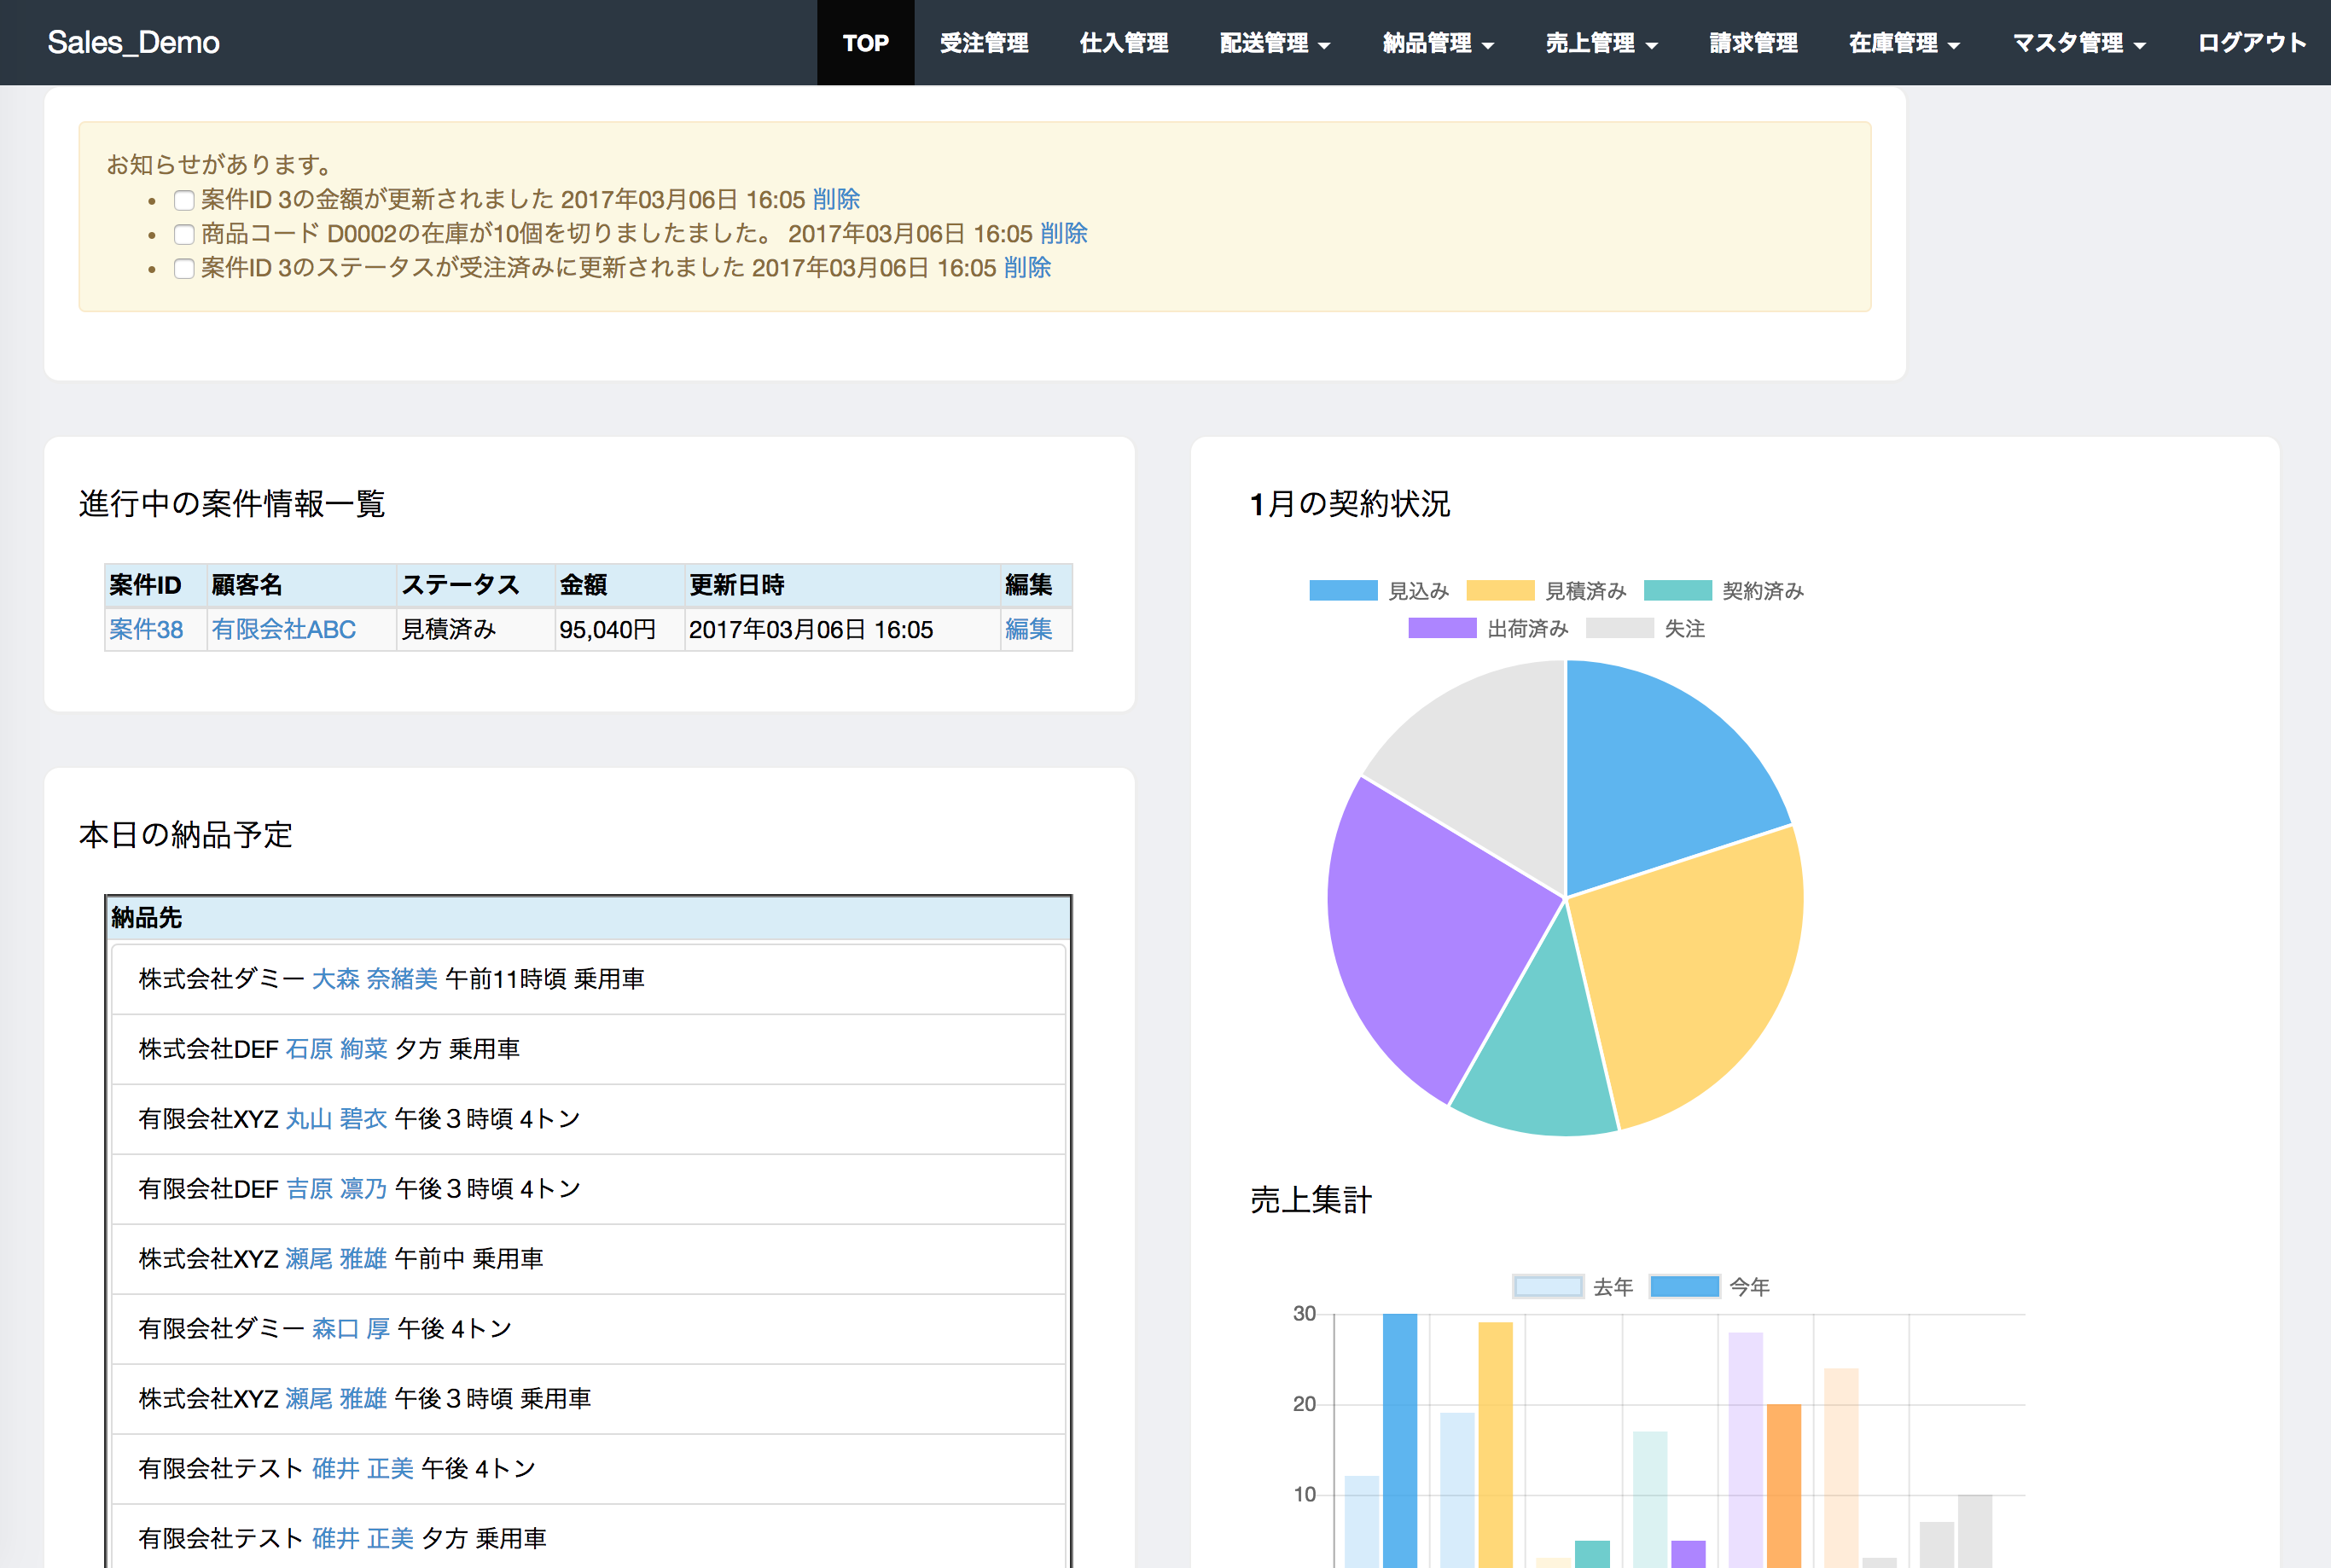Delete the 受注済み status notice via 削除
Screen dimensions: 2331x1568
point(1027,268)
